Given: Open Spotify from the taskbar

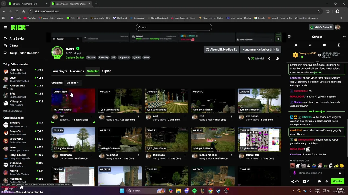Looking at the screenshot, I should (x=194, y=191).
